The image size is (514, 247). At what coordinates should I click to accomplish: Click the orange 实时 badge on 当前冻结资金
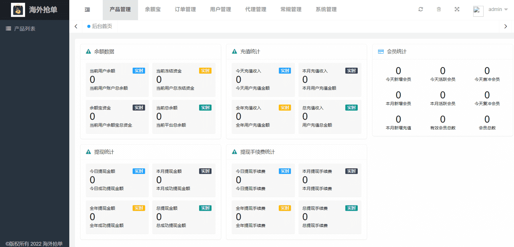tap(205, 71)
